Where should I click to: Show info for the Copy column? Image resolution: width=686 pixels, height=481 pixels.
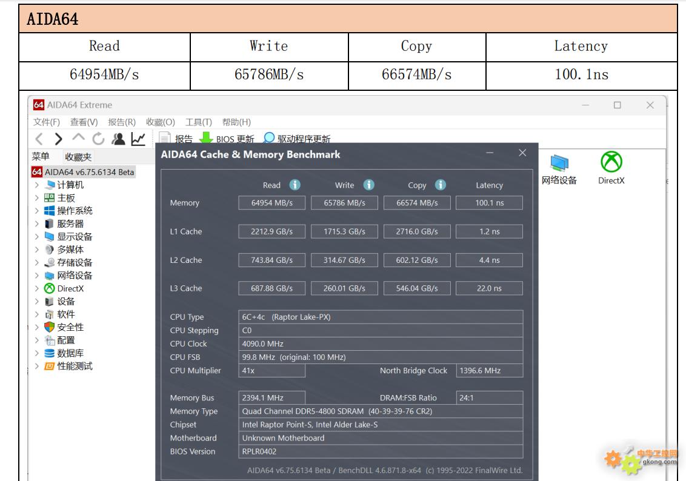click(441, 185)
